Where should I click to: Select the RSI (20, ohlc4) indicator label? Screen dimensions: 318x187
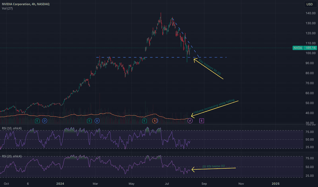[x=12, y=156]
